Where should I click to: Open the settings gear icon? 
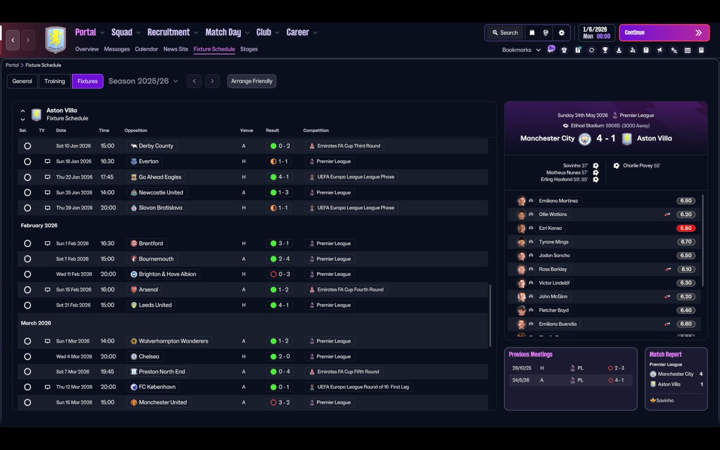click(561, 33)
